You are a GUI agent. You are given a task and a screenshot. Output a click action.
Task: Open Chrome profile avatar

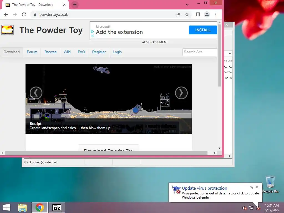tap(207, 14)
